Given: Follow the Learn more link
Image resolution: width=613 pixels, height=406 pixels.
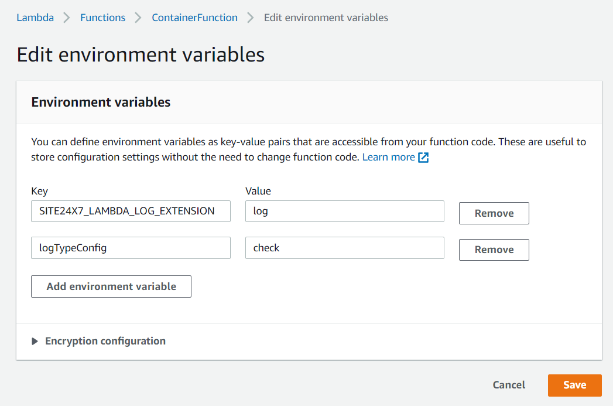Looking at the screenshot, I should tap(389, 157).
